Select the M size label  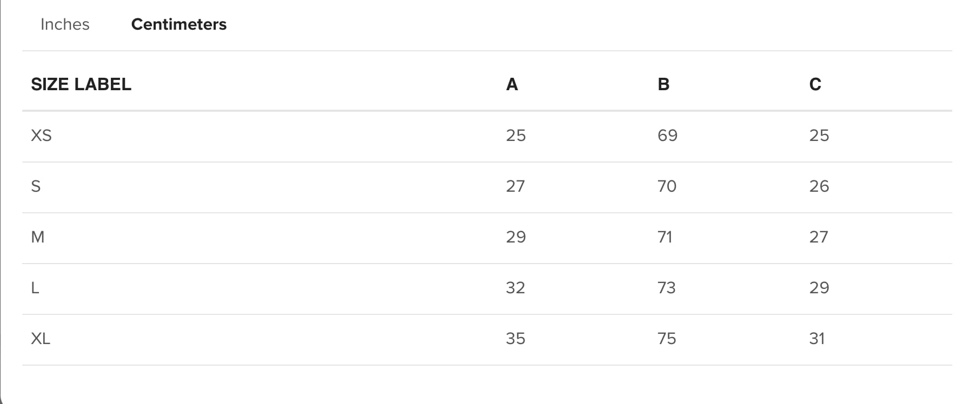tap(38, 237)
